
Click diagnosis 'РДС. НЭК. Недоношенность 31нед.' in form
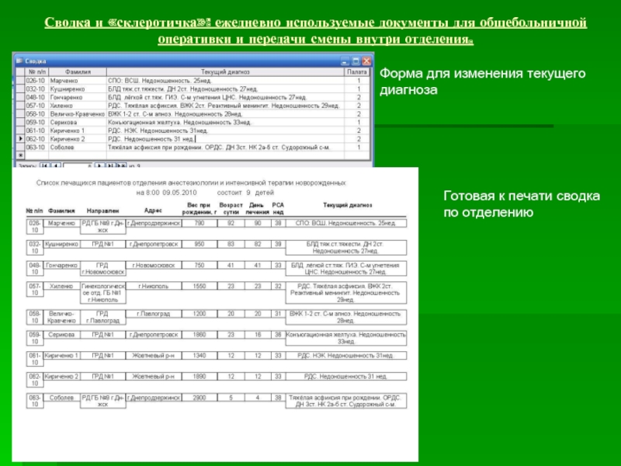tap(225, 130)
